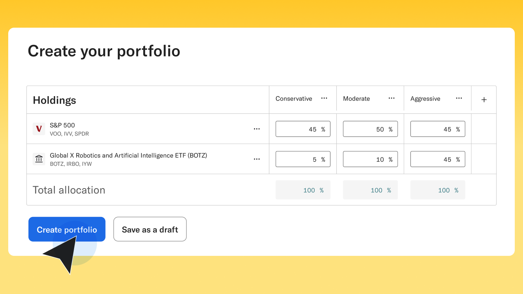Viewport: 523px width, 294px height.
Task: Select the BOTZ Conservative percentage input
Action: [303, 159]
